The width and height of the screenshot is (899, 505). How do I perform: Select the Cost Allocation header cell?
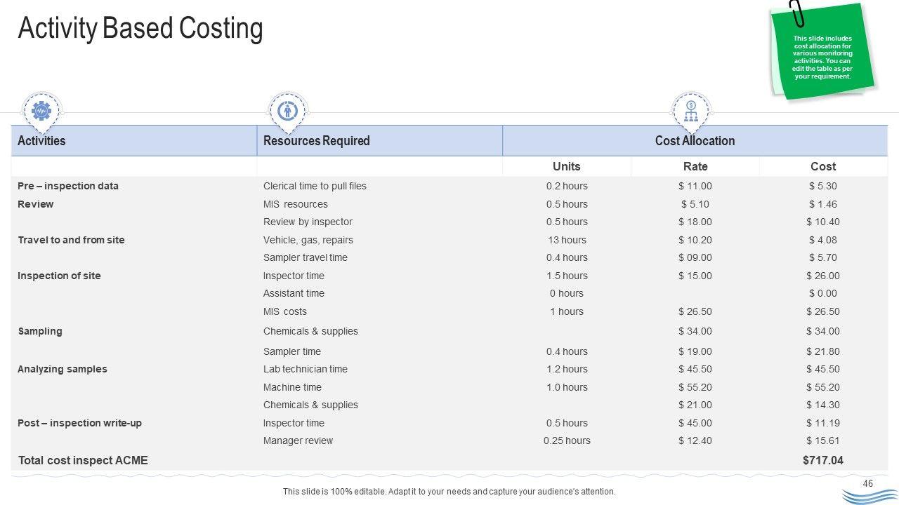695,141
